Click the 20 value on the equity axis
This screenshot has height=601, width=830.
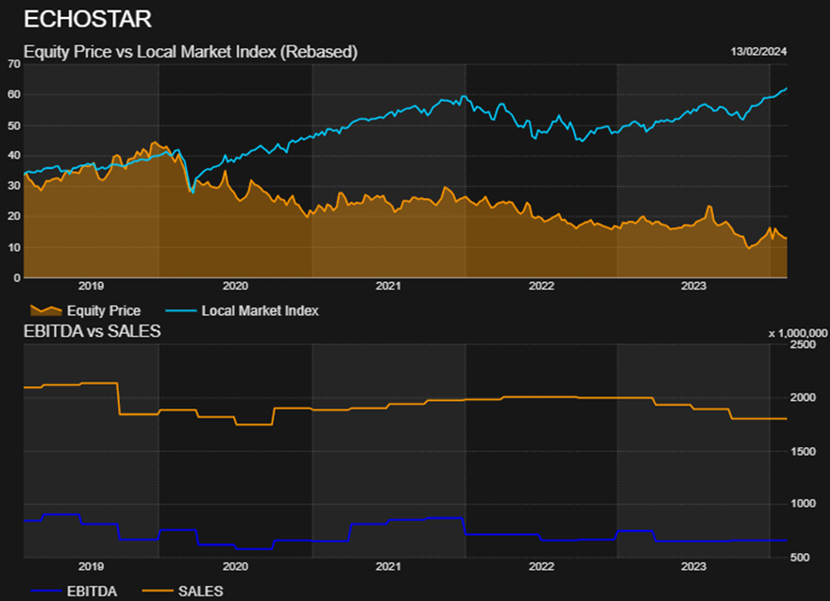coord(14,216)
